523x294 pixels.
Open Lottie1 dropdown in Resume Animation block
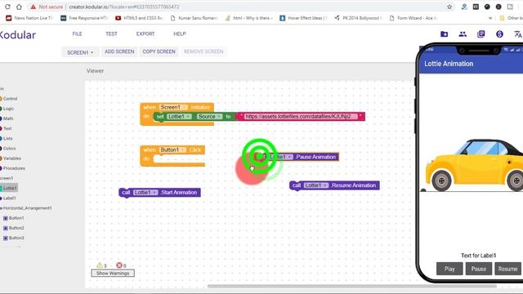pos(316,185)
